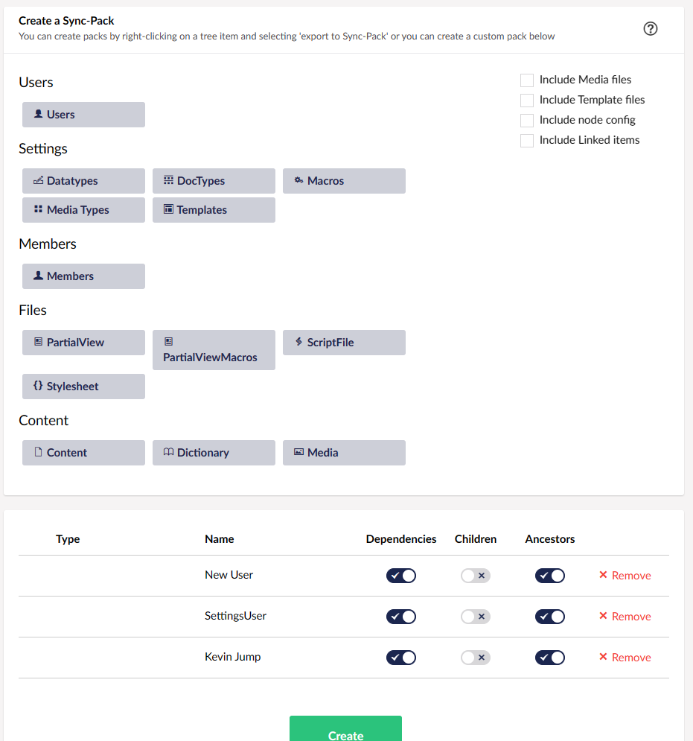Turn off Ancestors for SettingsUser
The height and width of the screenshot is (741, 693).
[x=550, y=616]
